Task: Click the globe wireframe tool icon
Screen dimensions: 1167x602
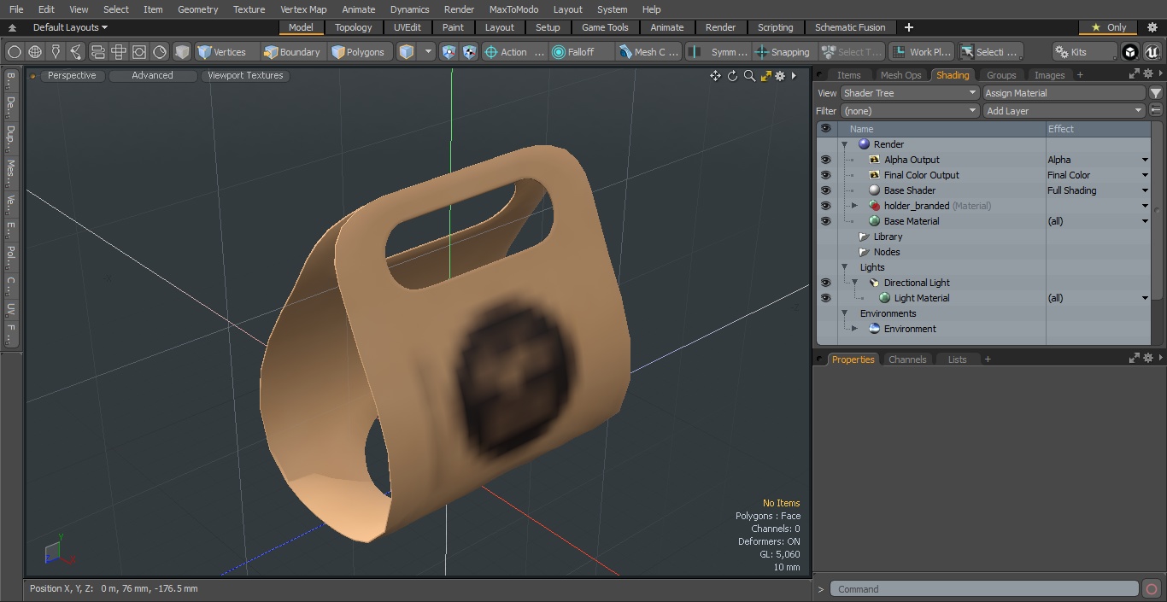Action: click(x=35, y=52)
